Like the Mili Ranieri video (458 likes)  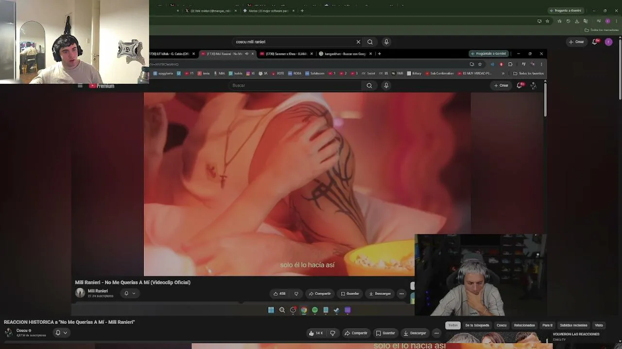point(279,293)
